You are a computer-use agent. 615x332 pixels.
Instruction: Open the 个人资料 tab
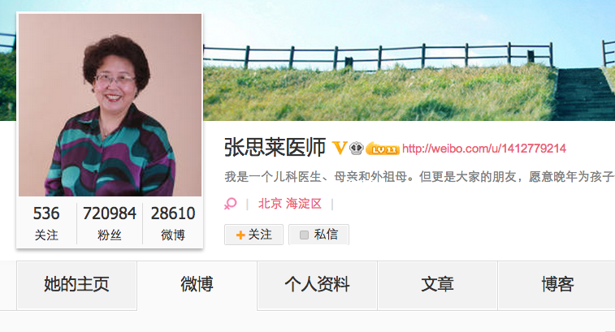[318, 285]
